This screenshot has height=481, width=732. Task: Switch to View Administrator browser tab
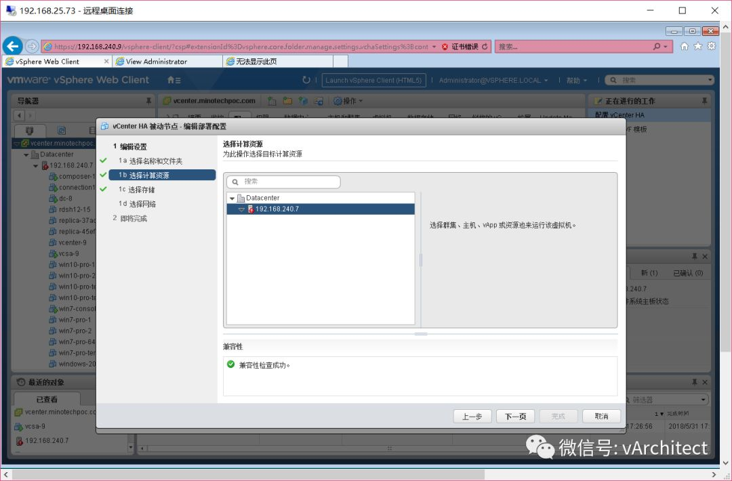click(167, 61)
